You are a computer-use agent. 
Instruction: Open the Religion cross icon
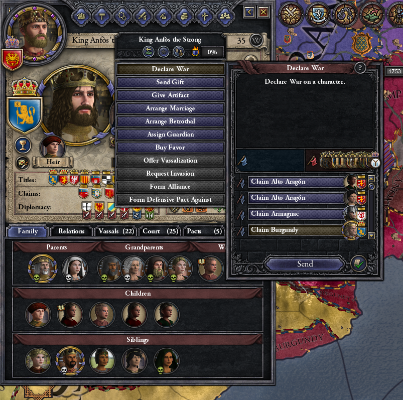(205, 16)
